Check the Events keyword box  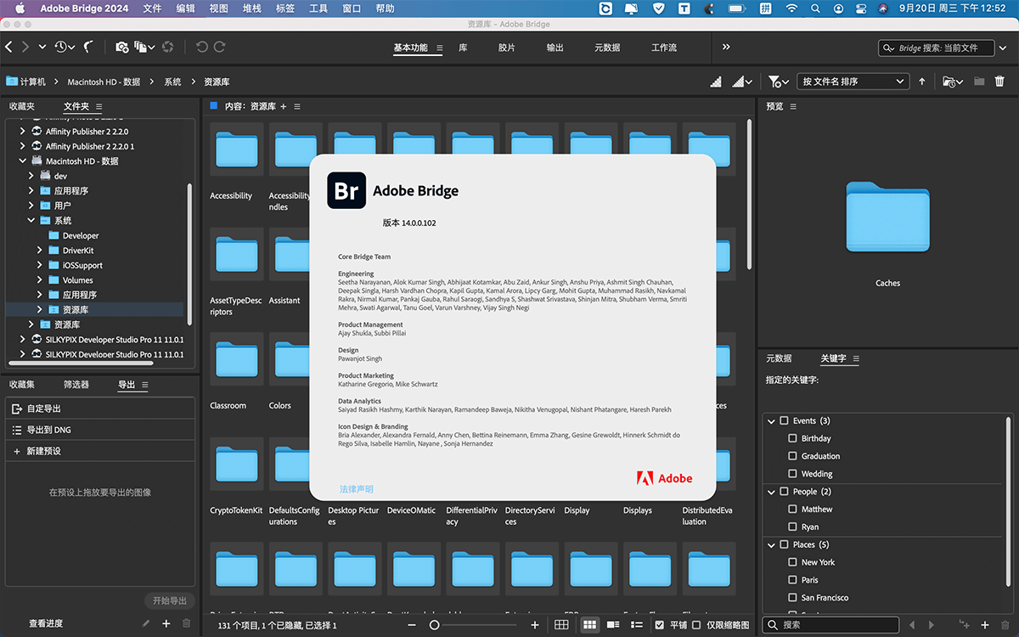tap(785, 421)
